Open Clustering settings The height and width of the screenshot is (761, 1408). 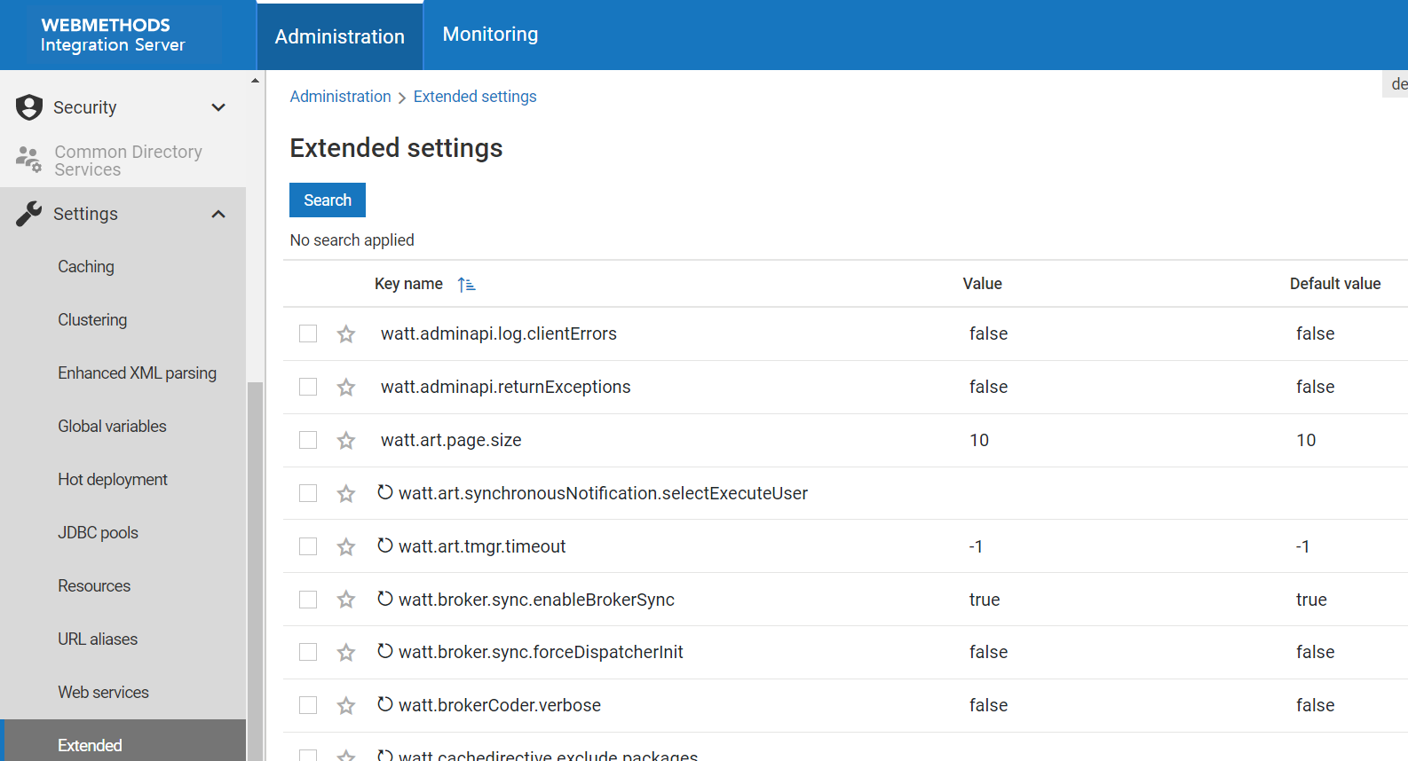(x=92, y=319)
